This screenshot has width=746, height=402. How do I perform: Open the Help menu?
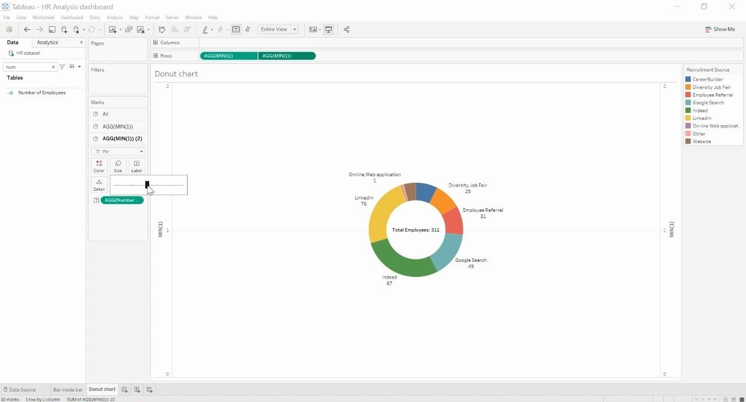point(213,17)
